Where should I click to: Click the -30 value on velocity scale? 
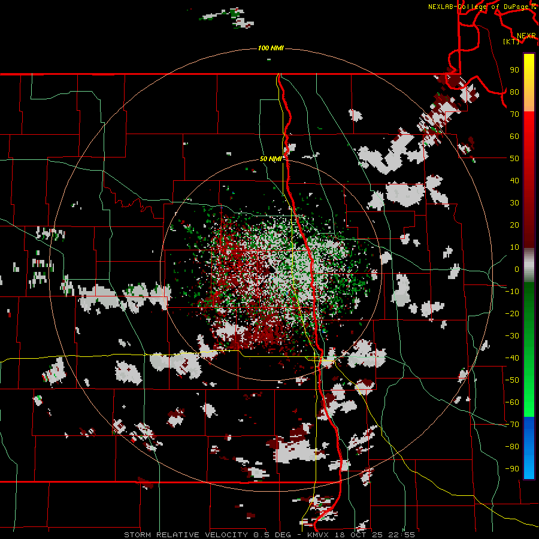pyautogui.click(x=512, y=336)
